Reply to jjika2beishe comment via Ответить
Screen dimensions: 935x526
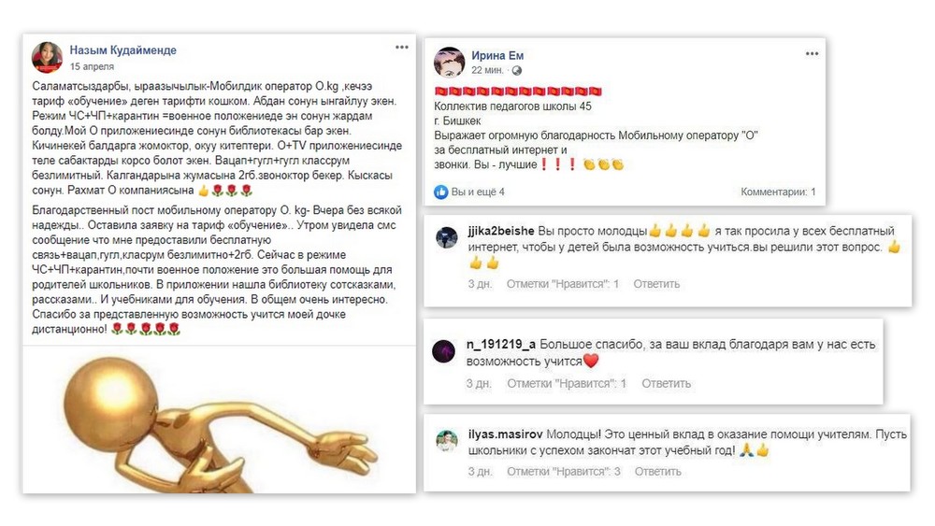[656, 284]
